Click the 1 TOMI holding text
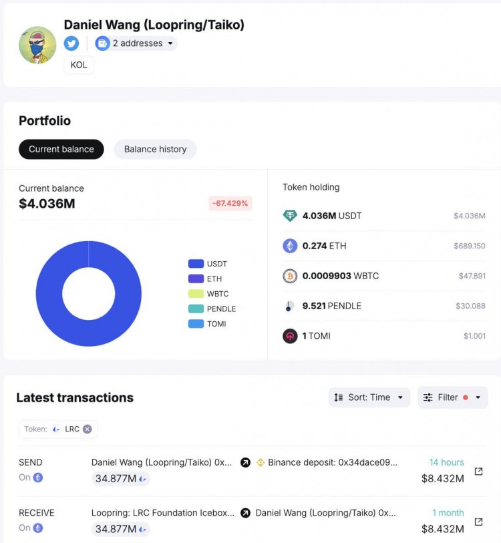Viewport: 501px width, 543px height. tap(317, 336)
